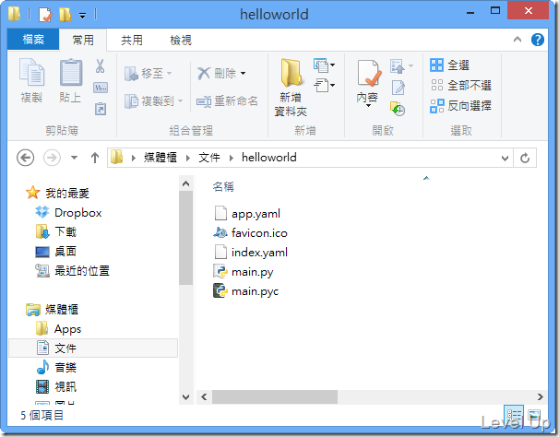Click the Properties icon in the quick access toolbar
Image resolution: width=559 pixels, height=437 pixels.
[45, 15]
